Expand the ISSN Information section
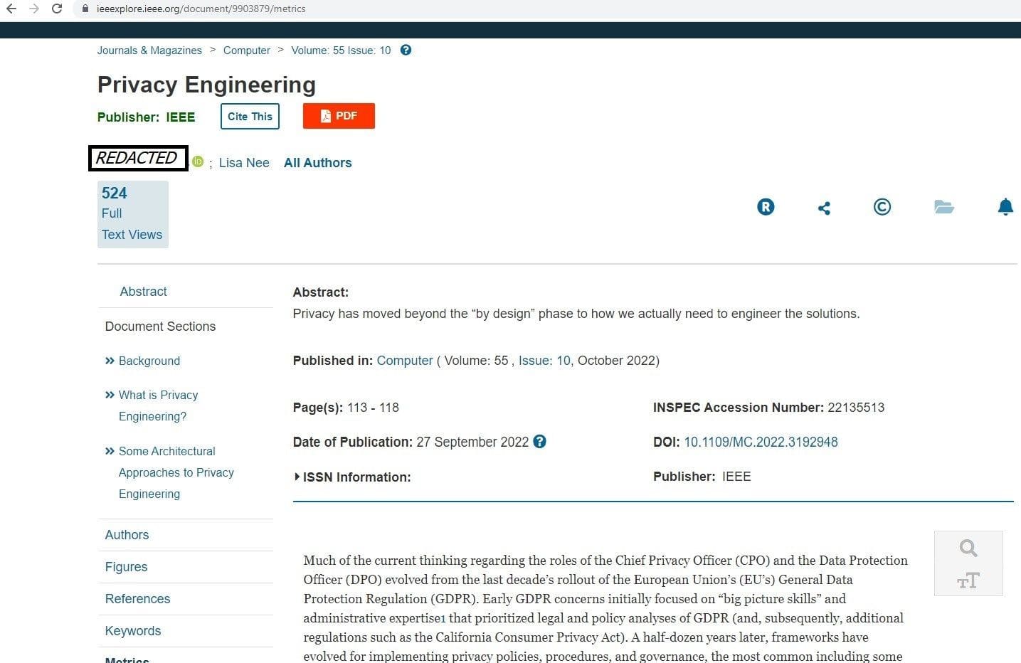Screen dimensions: 1021x663 tap(352, 477)
